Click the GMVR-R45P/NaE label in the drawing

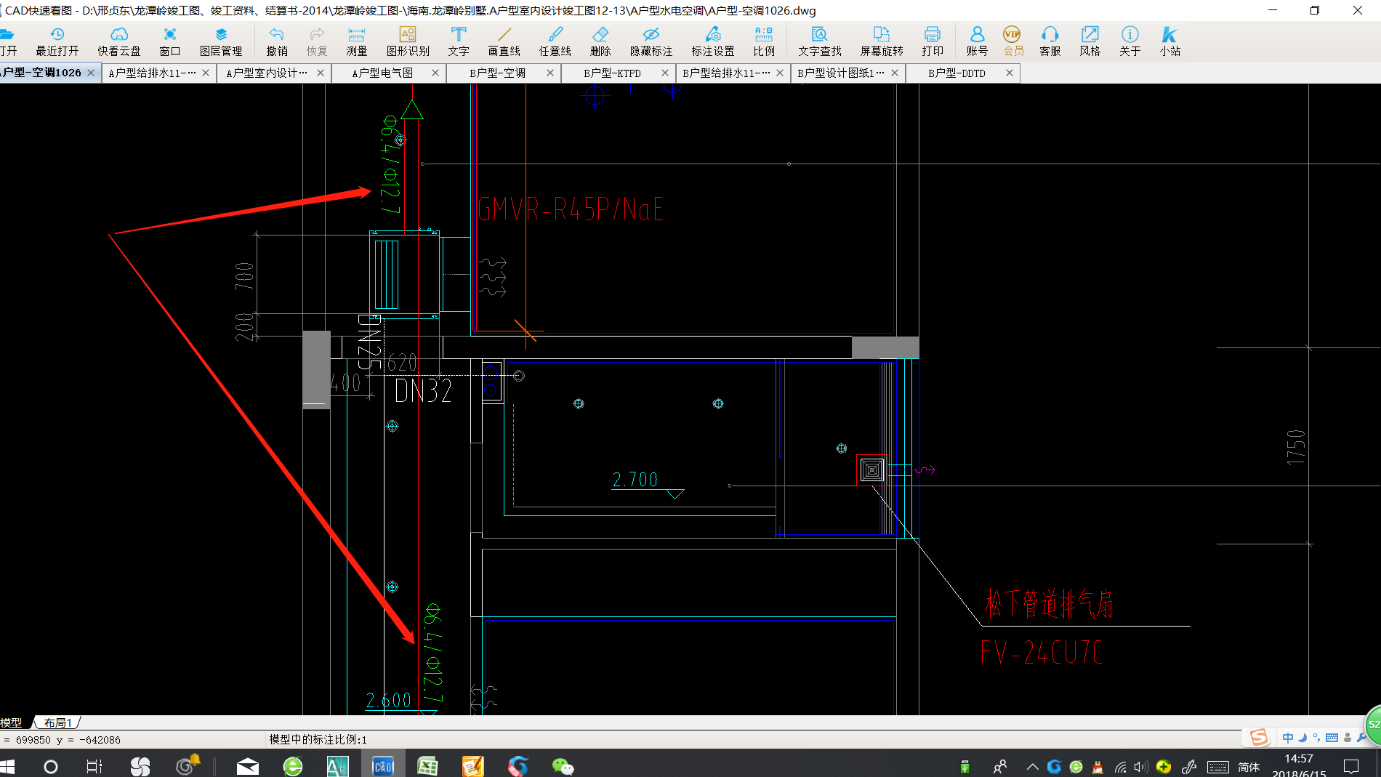coord(571,210)
